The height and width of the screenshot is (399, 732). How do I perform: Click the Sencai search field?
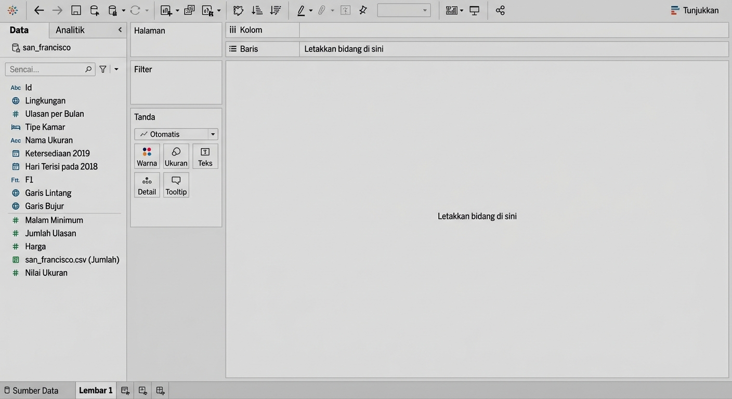click(46, 69)
